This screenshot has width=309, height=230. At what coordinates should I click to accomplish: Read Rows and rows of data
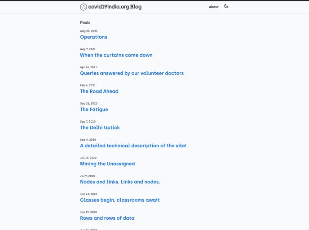tap(107, 218)
